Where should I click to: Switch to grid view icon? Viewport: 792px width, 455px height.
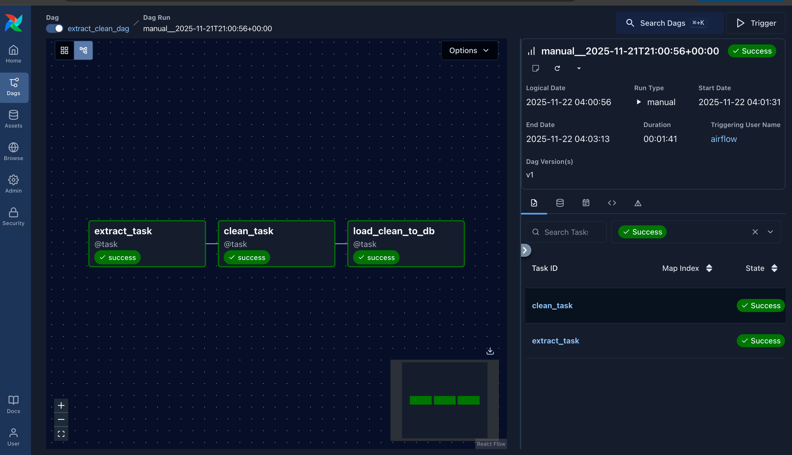pos(65,50)
